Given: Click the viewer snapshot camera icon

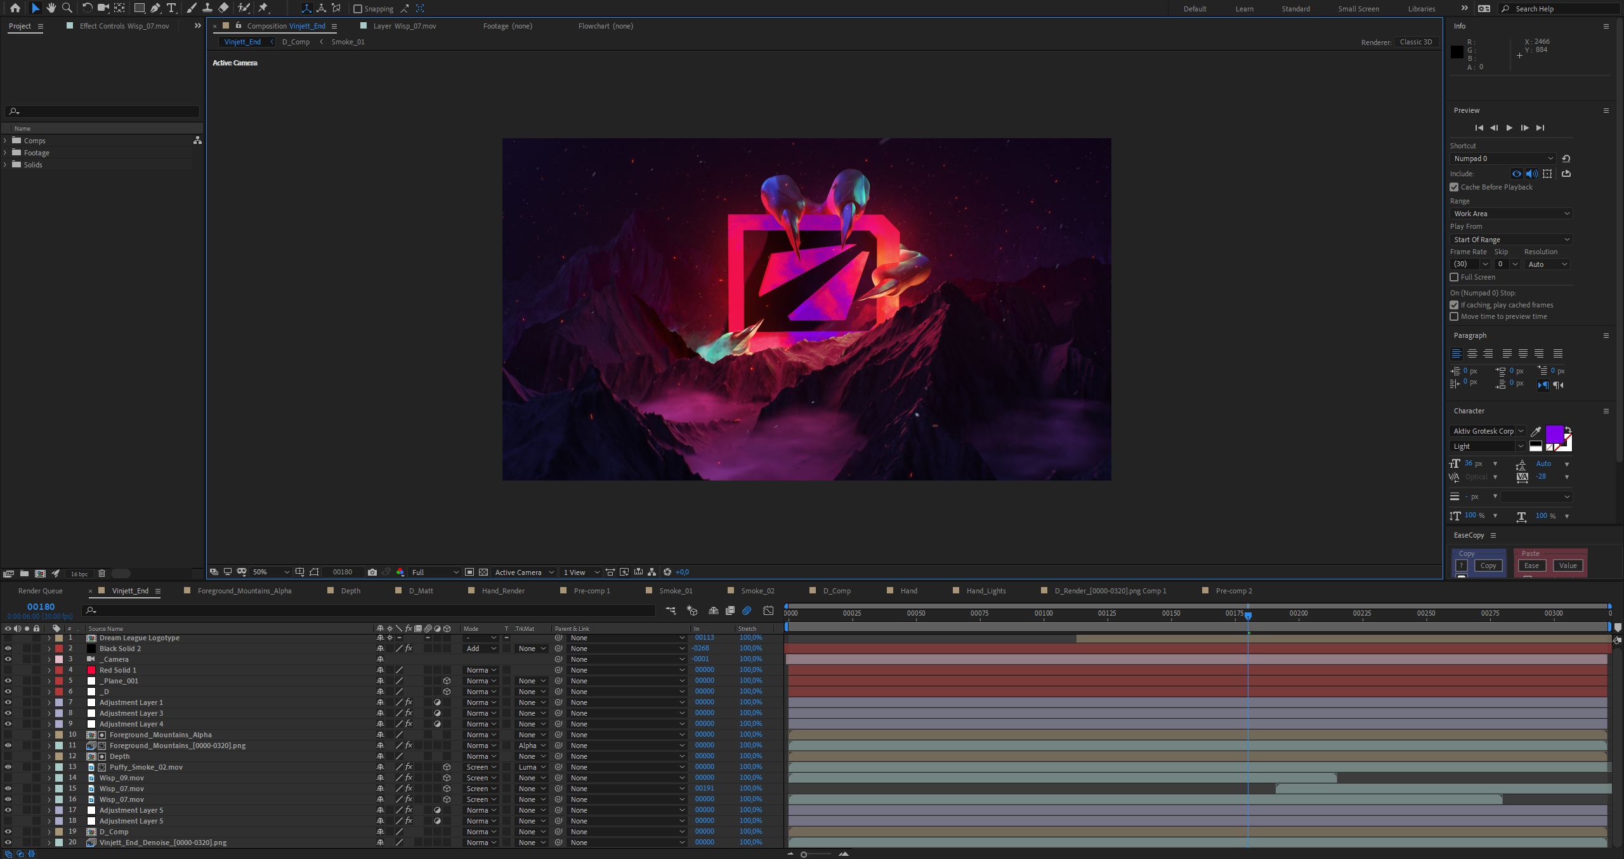Looking at the screenshot, I should click(x=372, y=572).
